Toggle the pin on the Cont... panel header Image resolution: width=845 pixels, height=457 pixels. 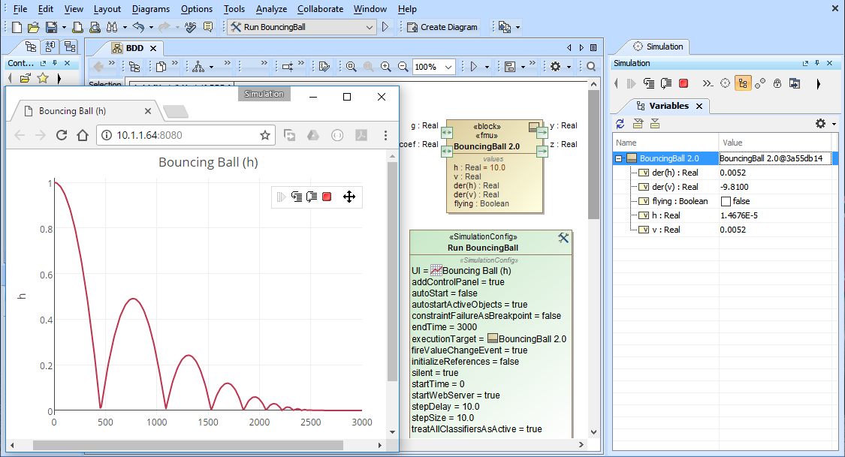coord(55,63)
